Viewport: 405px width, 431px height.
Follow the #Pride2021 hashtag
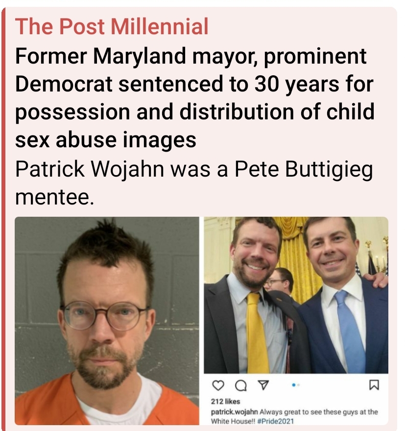[x=276, y=421]
